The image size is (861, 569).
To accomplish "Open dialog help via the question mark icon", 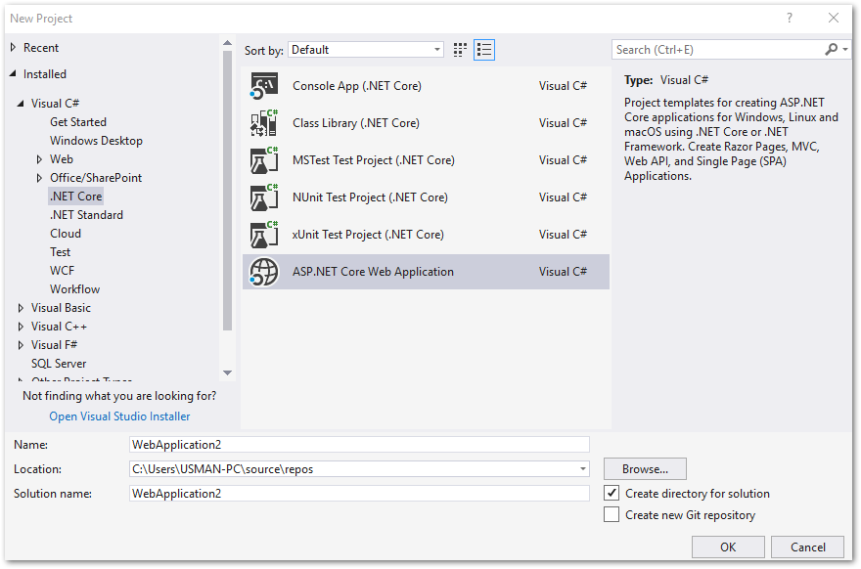I will coord(789,18).
